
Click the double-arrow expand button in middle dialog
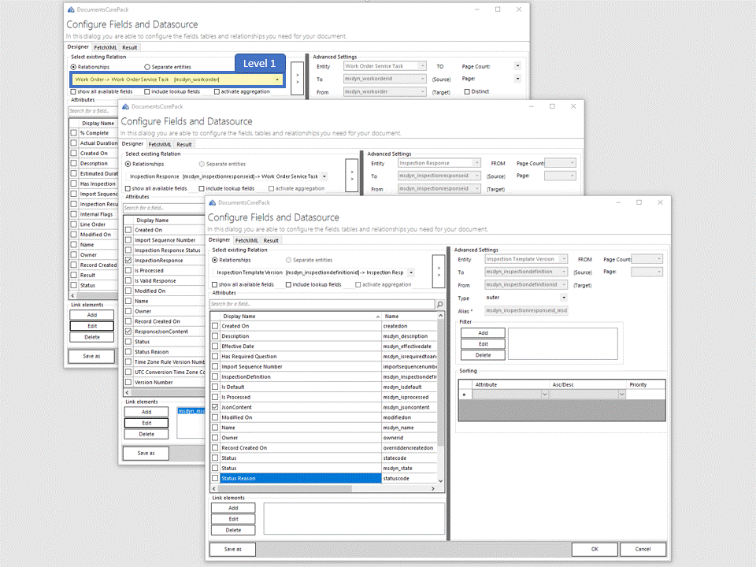352,176
